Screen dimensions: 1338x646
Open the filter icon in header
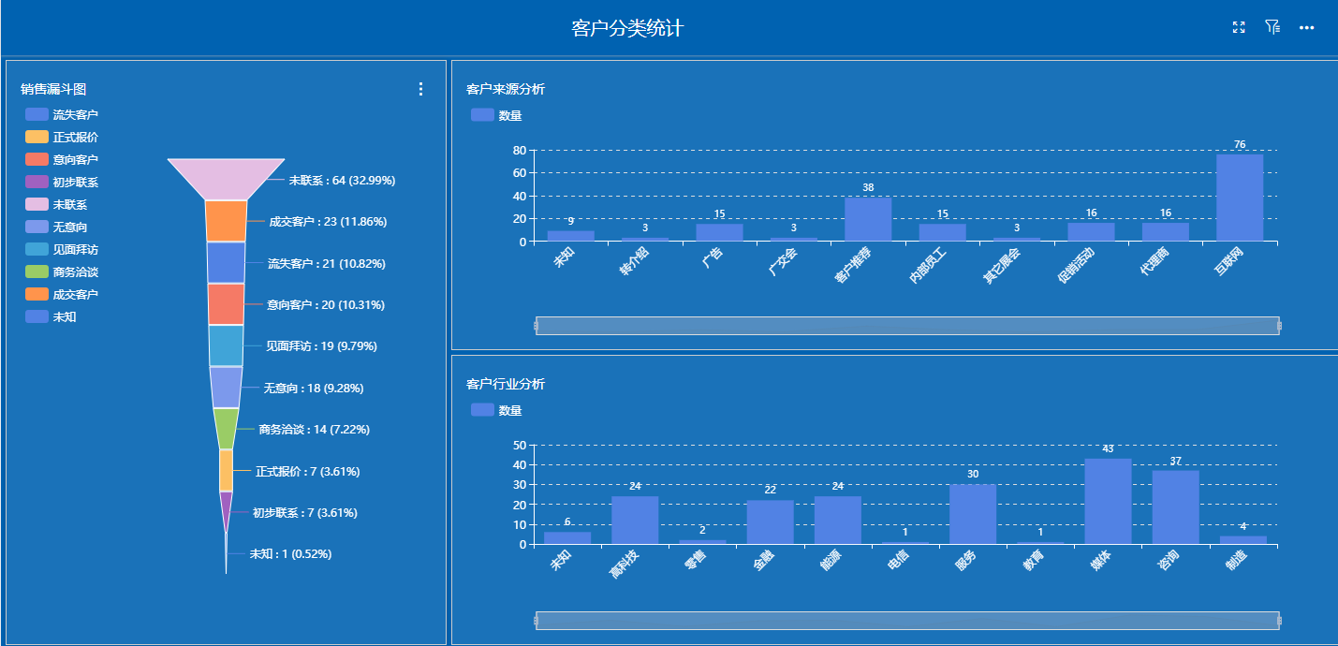(1272, 28)
